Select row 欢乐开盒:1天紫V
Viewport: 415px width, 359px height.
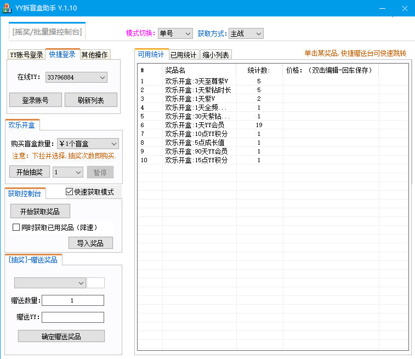tap(272, 99)
